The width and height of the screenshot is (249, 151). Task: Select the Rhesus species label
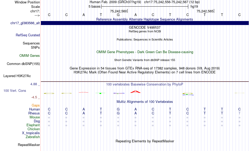pyautogui.click(x=34, y=113)
